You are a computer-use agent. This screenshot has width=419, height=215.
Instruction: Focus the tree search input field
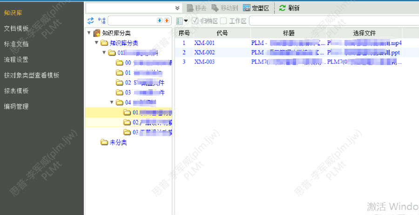[133, 20]
